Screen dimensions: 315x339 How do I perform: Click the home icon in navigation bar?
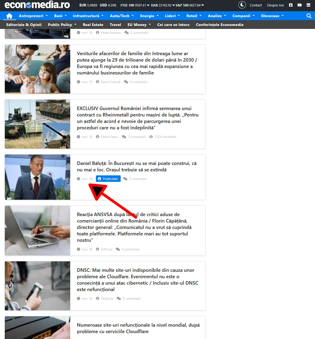click(9, 16)
